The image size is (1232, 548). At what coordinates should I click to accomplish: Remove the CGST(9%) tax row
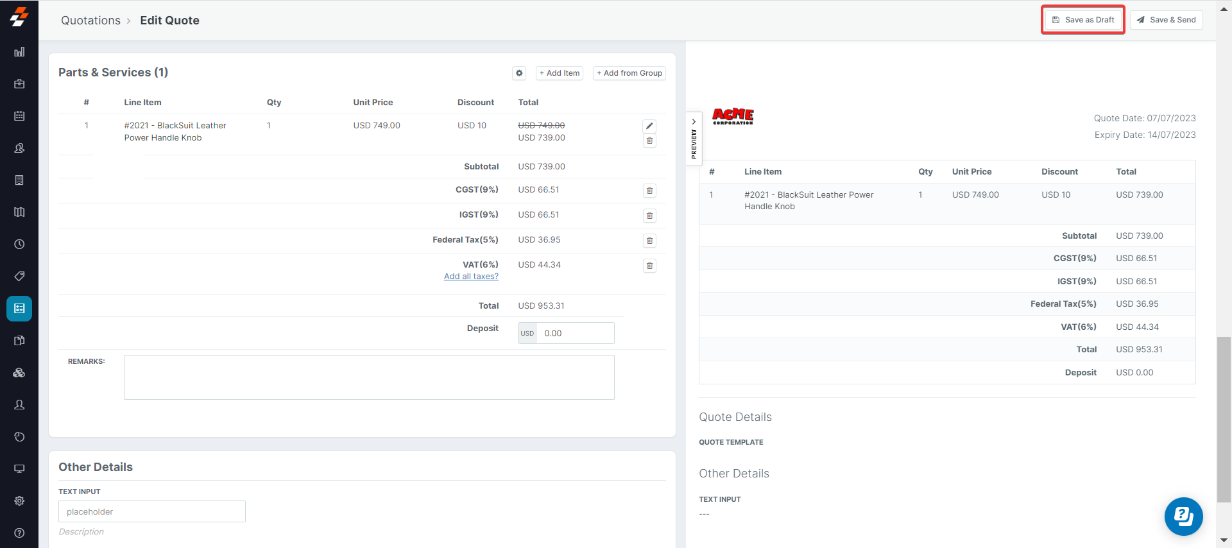[x=649, y=191]
